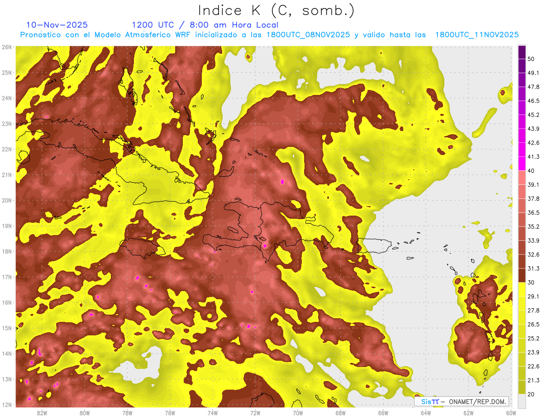This screenshot has height=419, width=543.
Task: Click the colorbar value 23.9
Action: [x=533, y=353]
